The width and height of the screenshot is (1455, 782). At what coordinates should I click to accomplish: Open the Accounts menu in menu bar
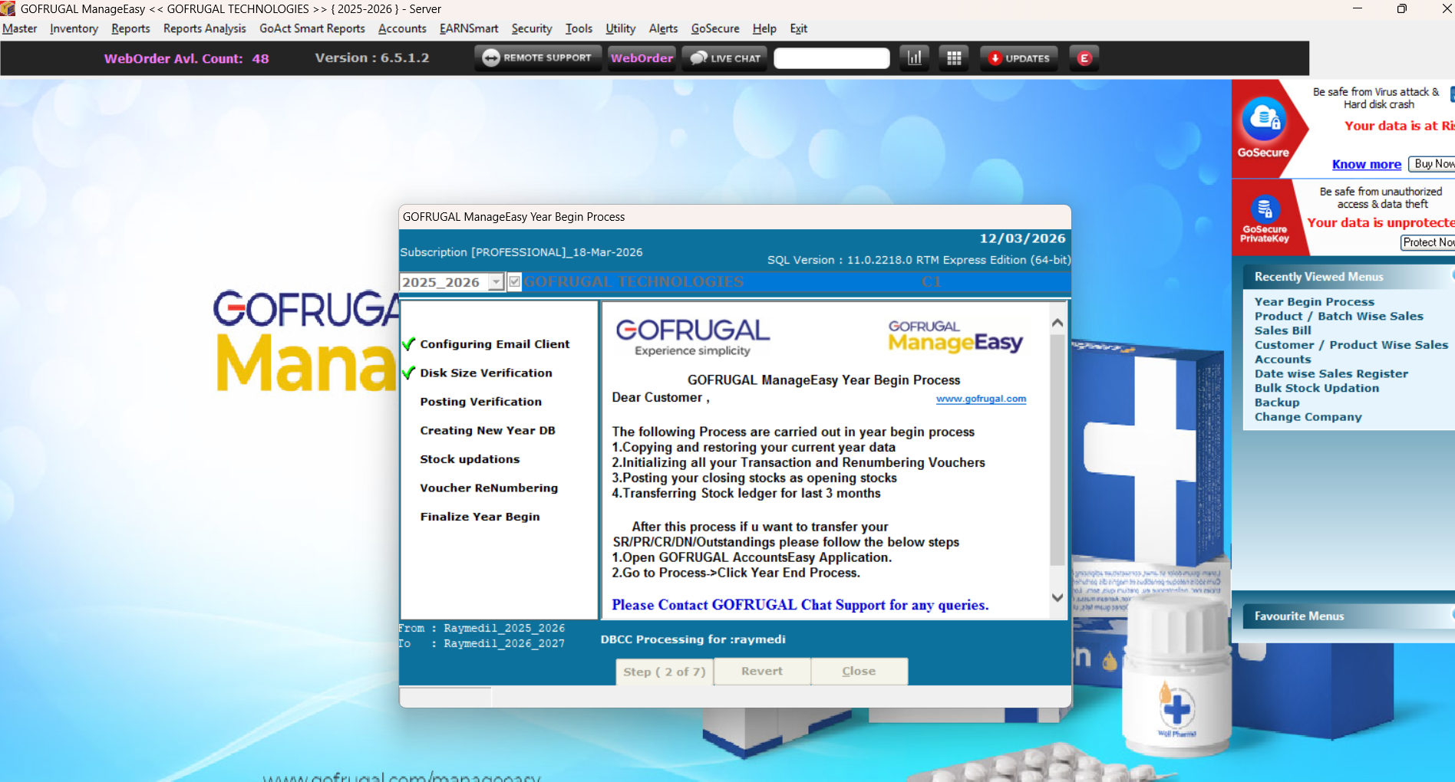tap(402, 28)
